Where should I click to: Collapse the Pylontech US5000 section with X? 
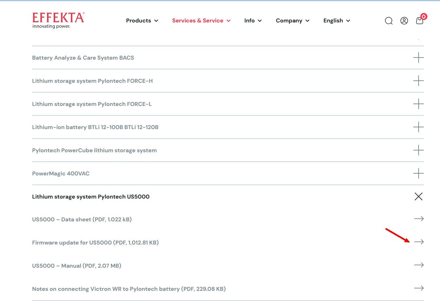pyautogui.click(x=418, y=196)
